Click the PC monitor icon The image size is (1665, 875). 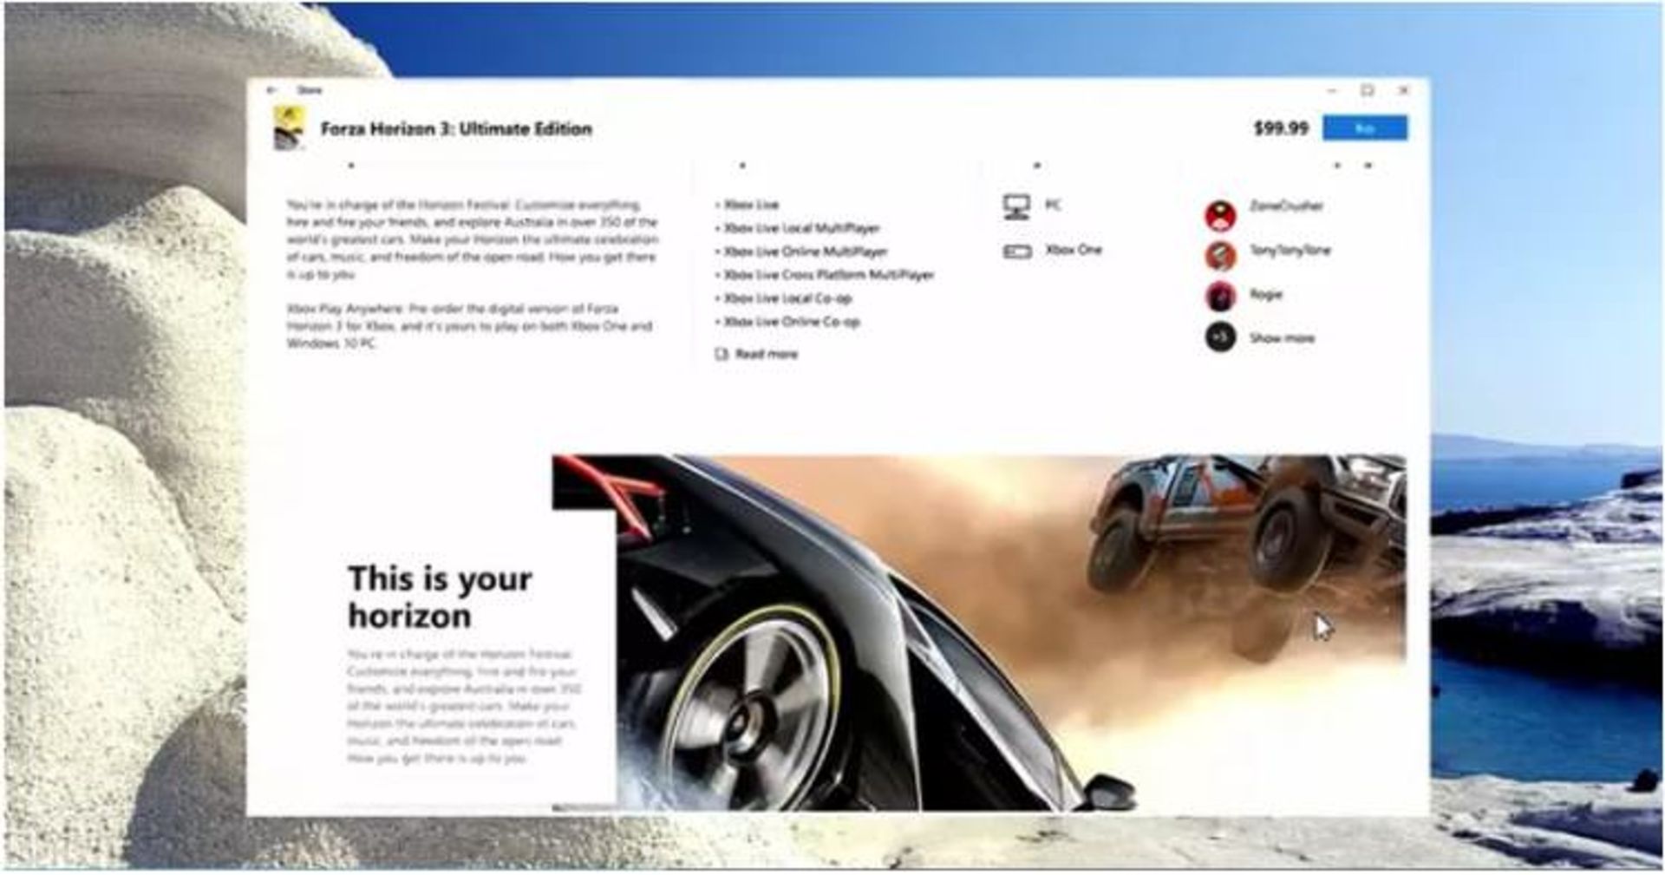(1016, 206)
